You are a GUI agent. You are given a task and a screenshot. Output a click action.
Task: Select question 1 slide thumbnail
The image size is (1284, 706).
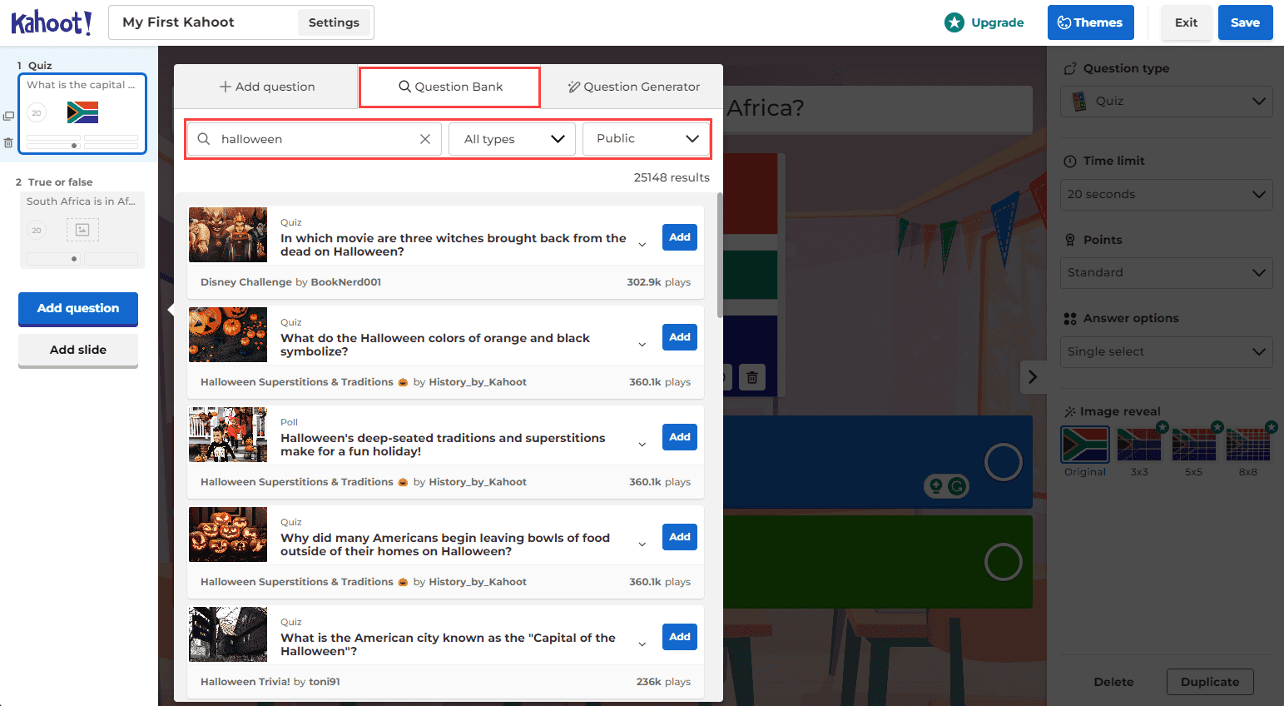82,113
